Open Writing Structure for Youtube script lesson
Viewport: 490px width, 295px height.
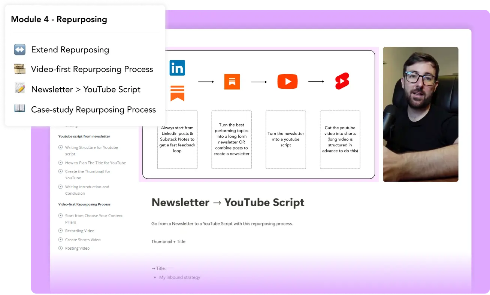91,150
